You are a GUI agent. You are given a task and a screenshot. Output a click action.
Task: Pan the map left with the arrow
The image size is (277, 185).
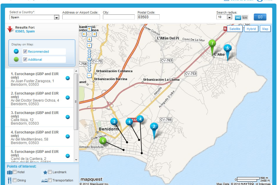[x=84, y=34]
